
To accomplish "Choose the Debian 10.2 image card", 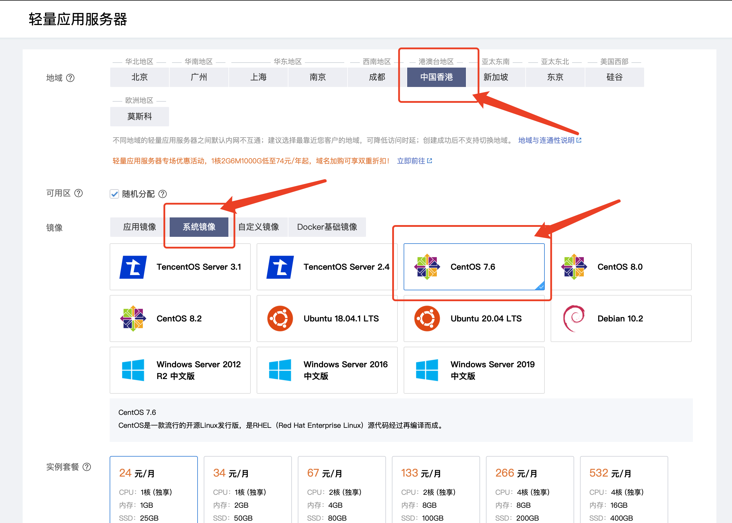I will point(621,319).
